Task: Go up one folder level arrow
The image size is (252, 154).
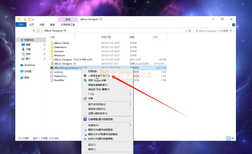Action: tap(34, 31)
